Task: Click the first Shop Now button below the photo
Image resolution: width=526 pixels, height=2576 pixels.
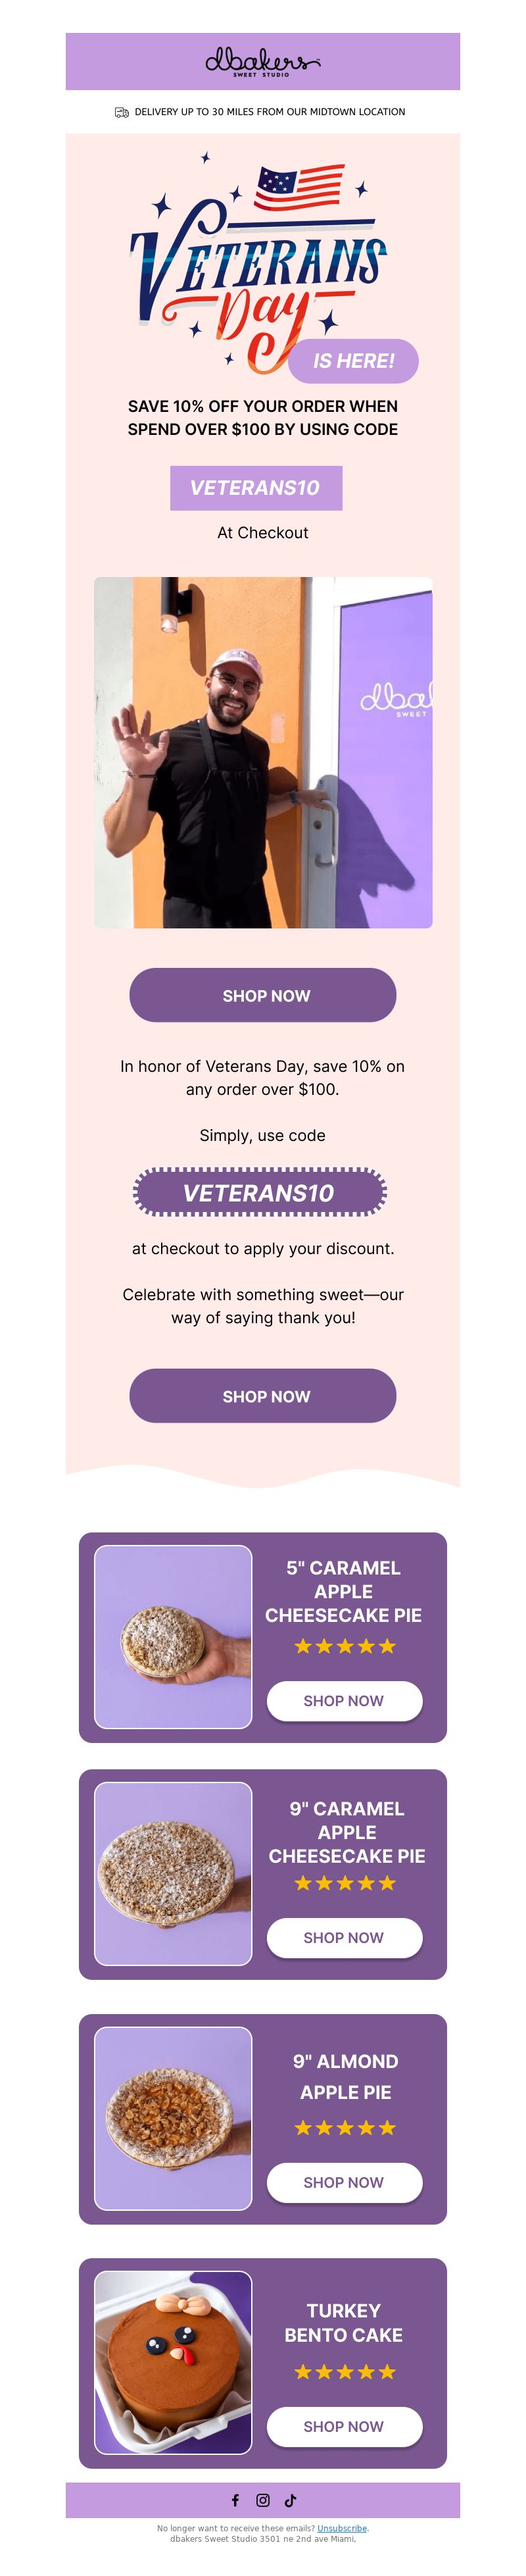Action: (x=263, y=995)
